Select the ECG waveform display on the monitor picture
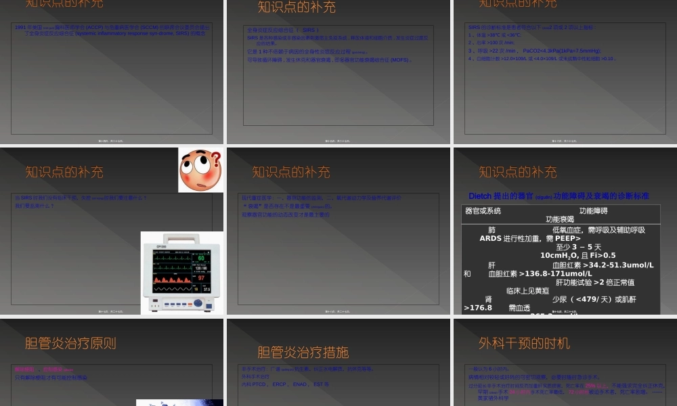 (x=173, y=258)
